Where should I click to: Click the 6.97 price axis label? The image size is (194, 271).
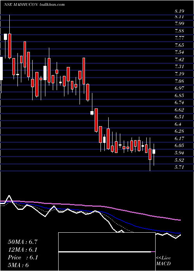point(179,88)
